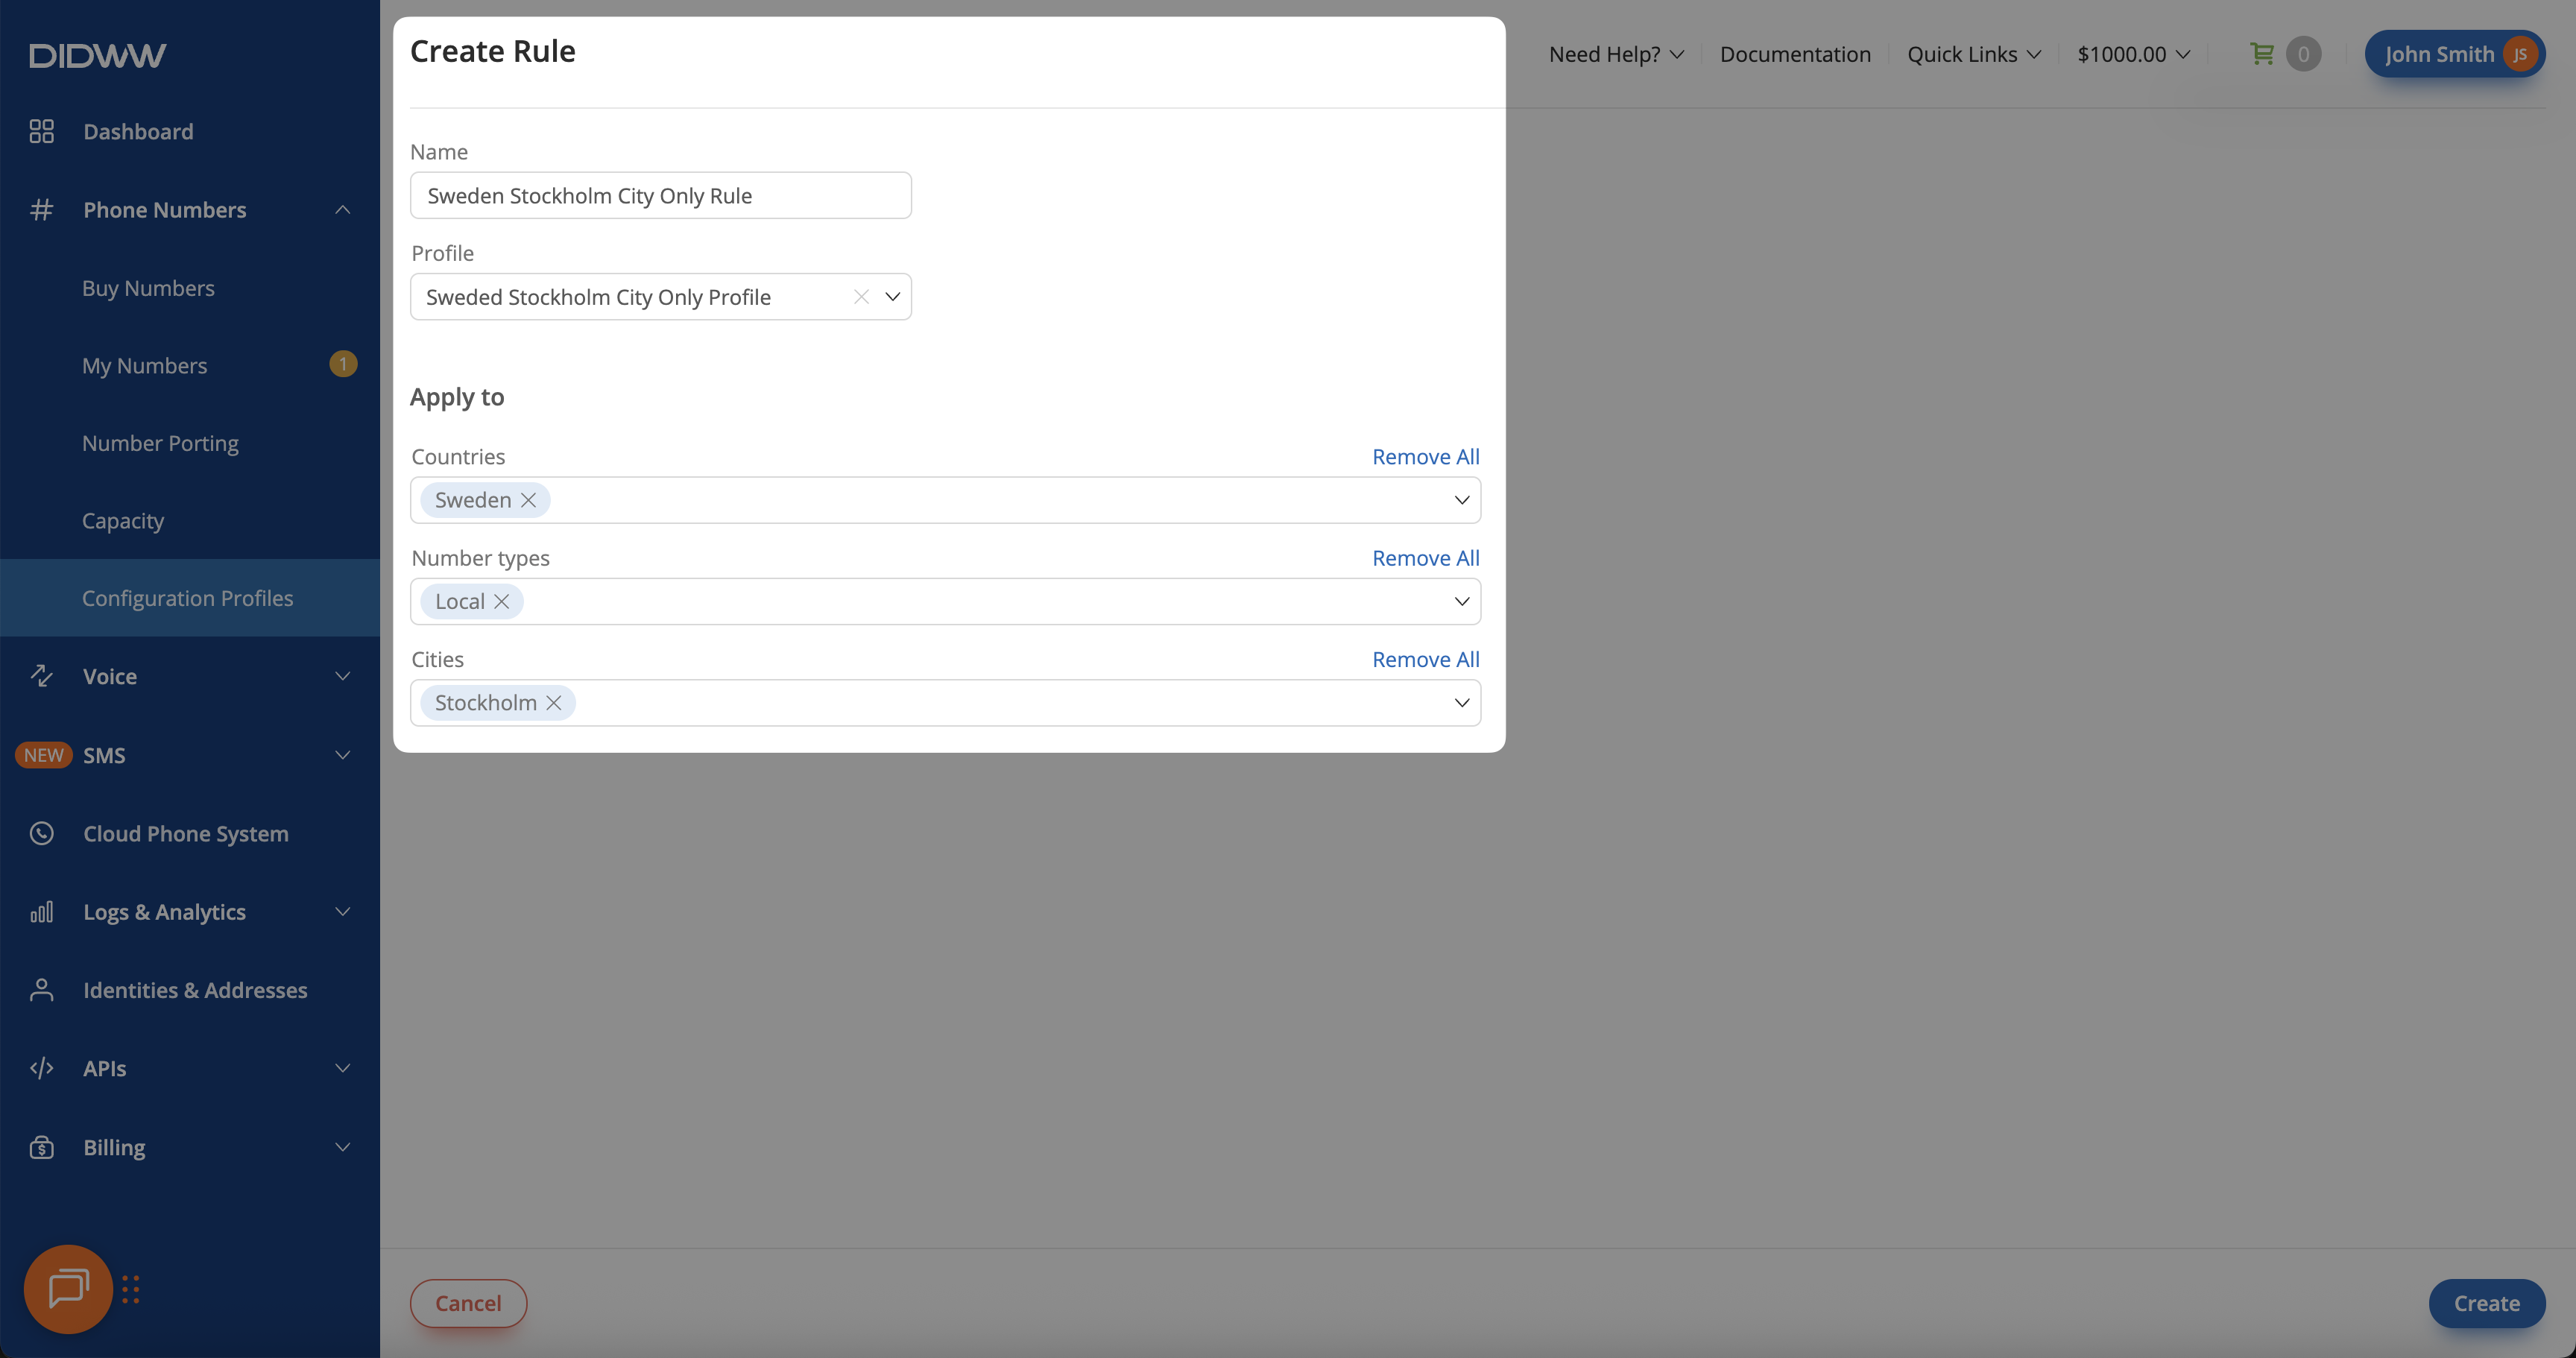Expand the Cities dropdown list
2576x1358 pixels.
click(x=1461, y=703)
